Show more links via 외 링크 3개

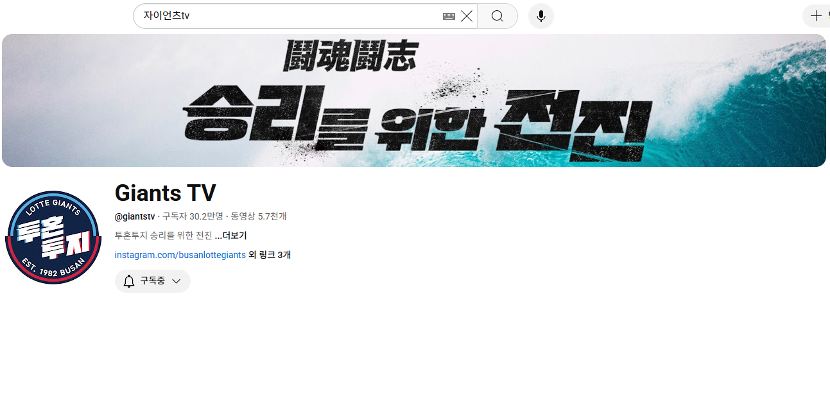tap(270, 255)
